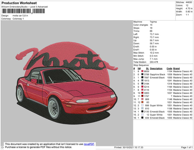Click the Trims value '66'
Viewport: 194px width, 150px height.
point(151,31)
